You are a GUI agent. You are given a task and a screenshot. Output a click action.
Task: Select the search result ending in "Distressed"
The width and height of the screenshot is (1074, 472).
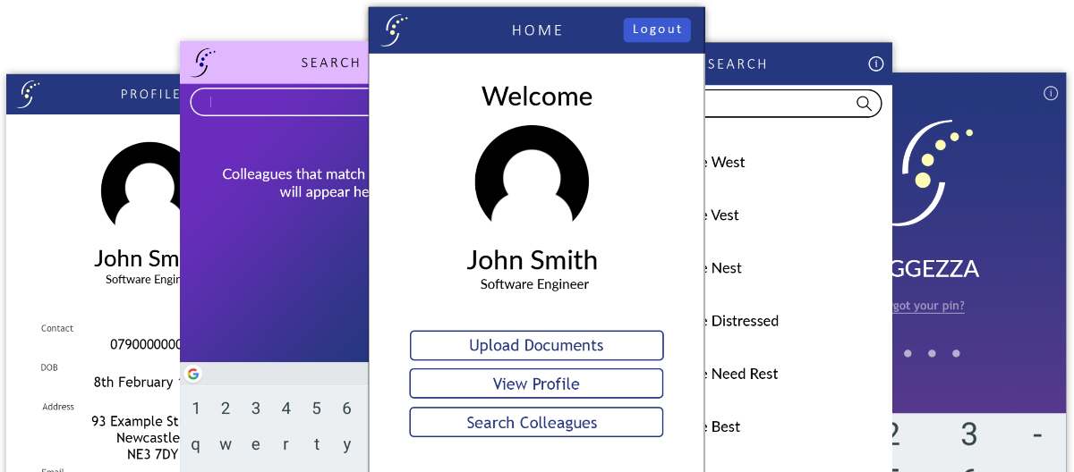[743, 321]
